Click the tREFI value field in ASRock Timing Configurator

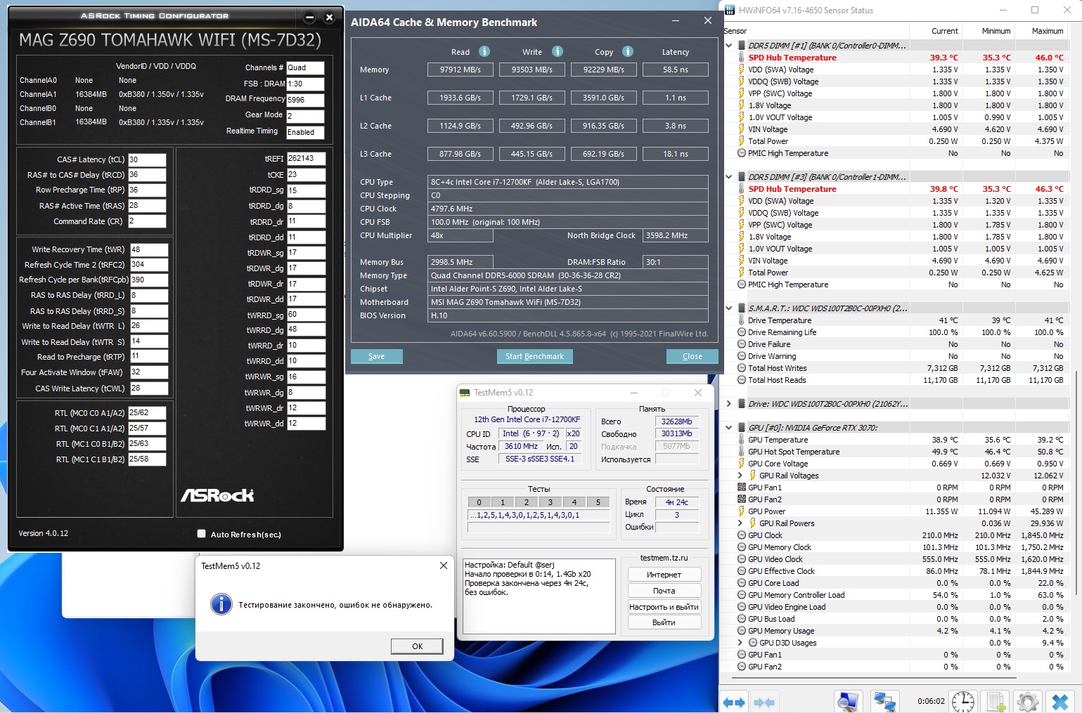(306, 159)
